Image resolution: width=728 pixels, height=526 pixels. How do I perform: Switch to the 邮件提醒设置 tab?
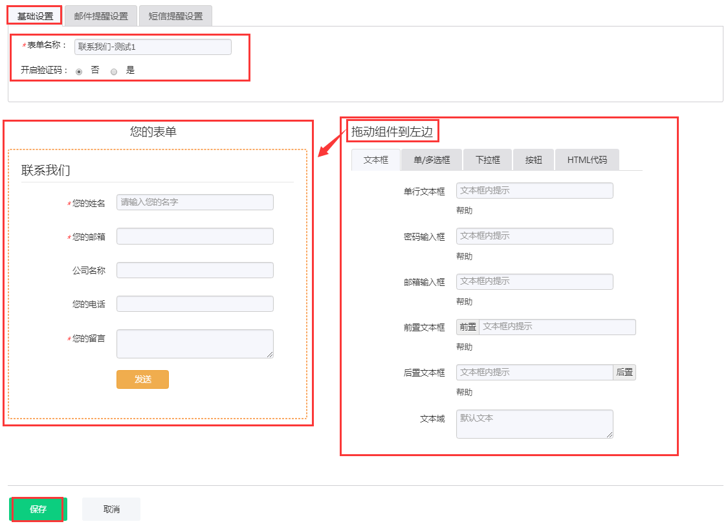101,15
